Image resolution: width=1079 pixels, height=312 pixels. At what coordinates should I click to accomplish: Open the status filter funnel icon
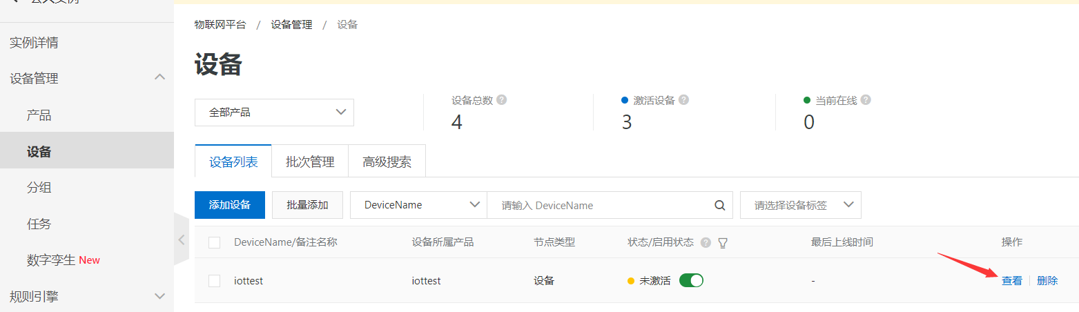pos(723,242)
